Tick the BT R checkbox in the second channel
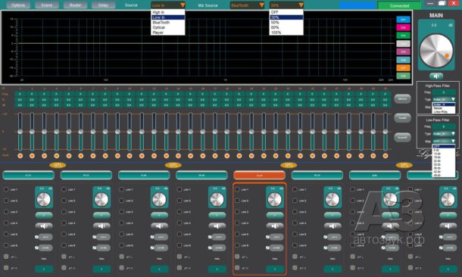This screenshot has height=277, width=462. [64, 268]
